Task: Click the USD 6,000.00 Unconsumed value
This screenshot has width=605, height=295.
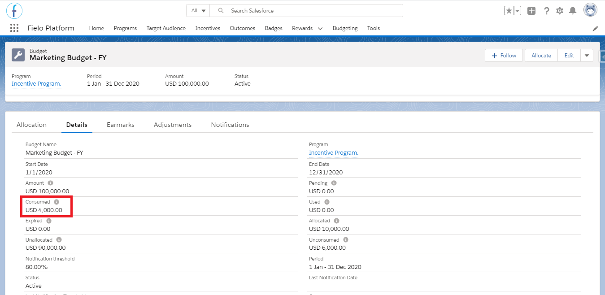Action: click(x=327, y=248)
